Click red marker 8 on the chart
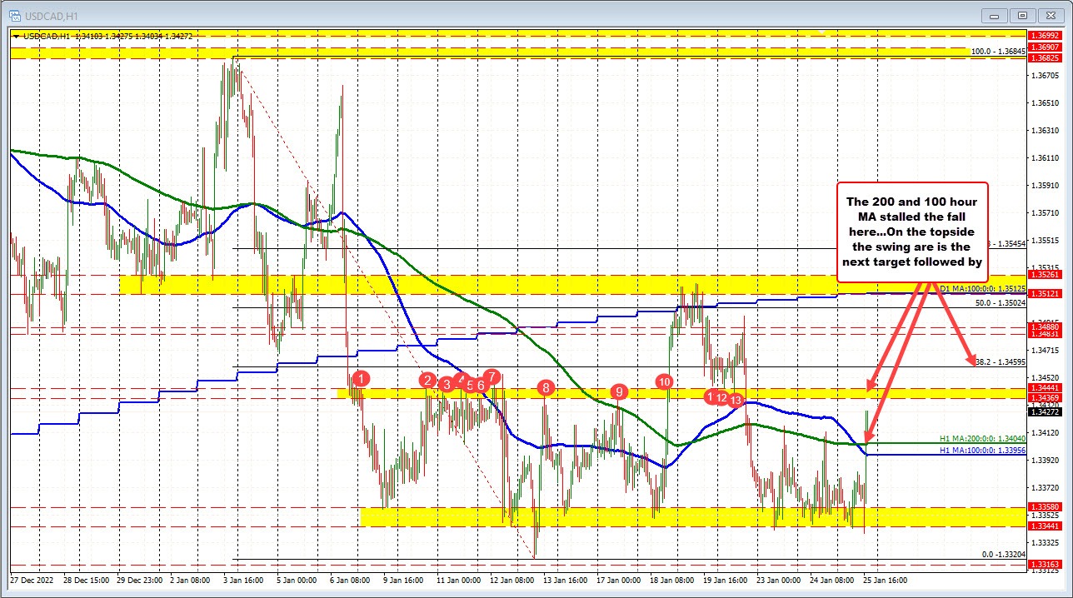Viewport: 1073px width, 598px height. pyautogui.click(x=546, y=387)
